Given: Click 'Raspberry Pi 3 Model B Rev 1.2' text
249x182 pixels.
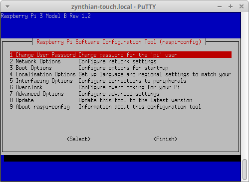Looking at the screenshot, I should (46, 16).
